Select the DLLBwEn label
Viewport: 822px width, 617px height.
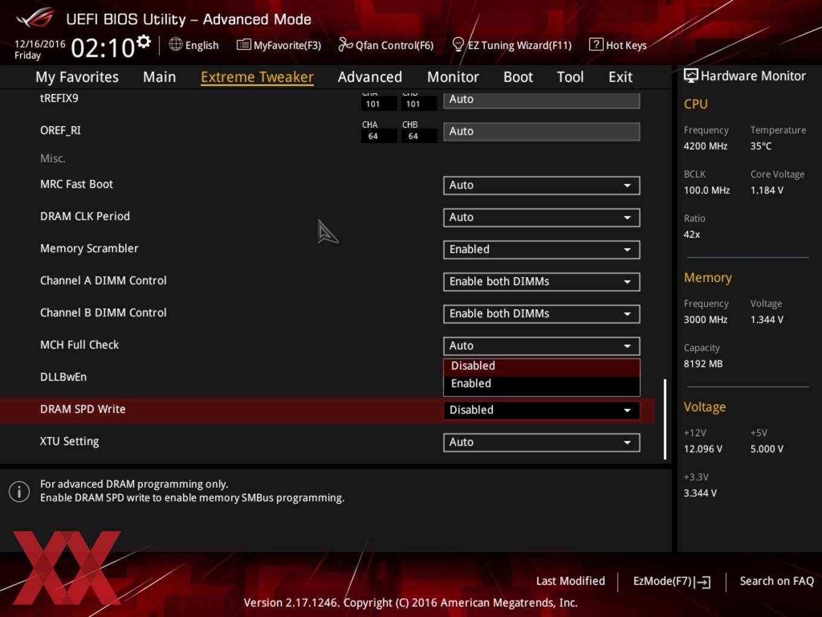[x=63, y=377]
